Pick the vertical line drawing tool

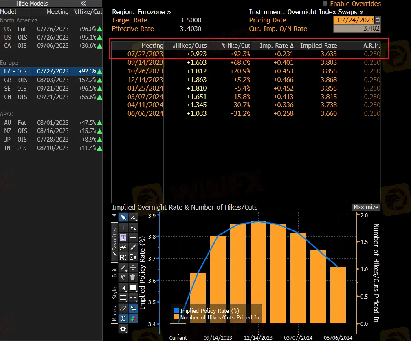pos(123,227)
